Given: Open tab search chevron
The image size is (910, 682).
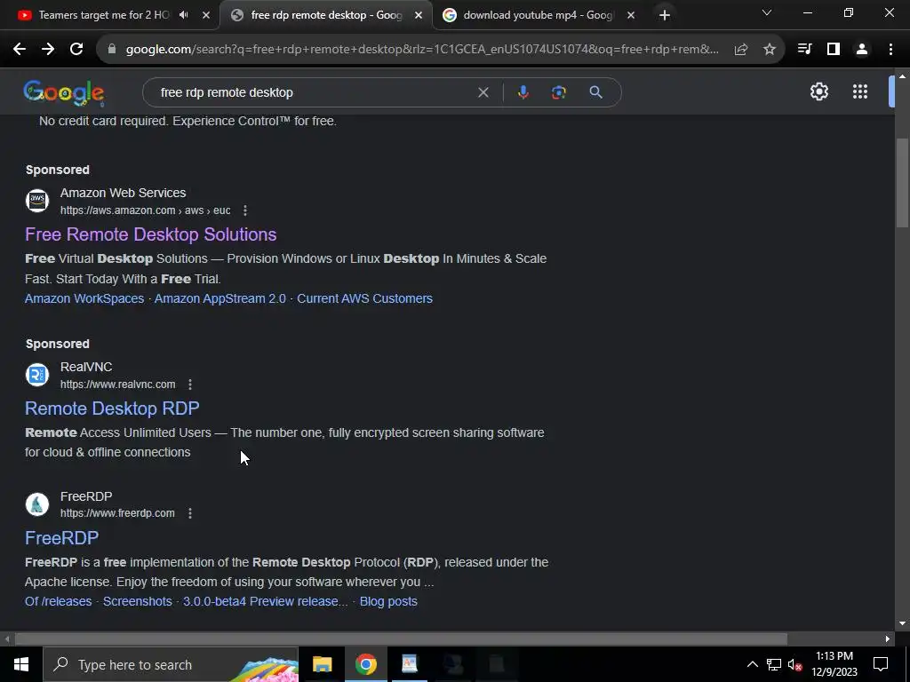Looking at the screenshot, I should click(767, 12).
